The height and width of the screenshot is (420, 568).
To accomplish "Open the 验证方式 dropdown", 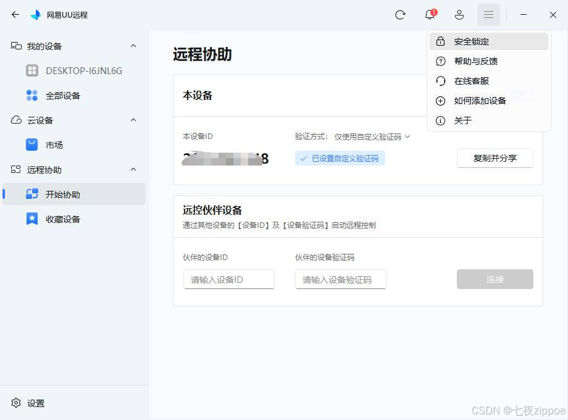I will coord(372,136).
